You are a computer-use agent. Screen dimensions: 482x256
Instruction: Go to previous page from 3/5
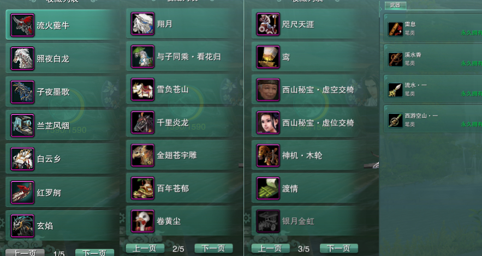(x=271, y=248)
